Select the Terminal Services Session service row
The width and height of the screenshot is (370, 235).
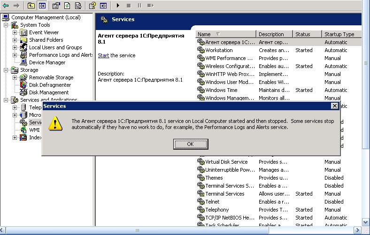279,186
